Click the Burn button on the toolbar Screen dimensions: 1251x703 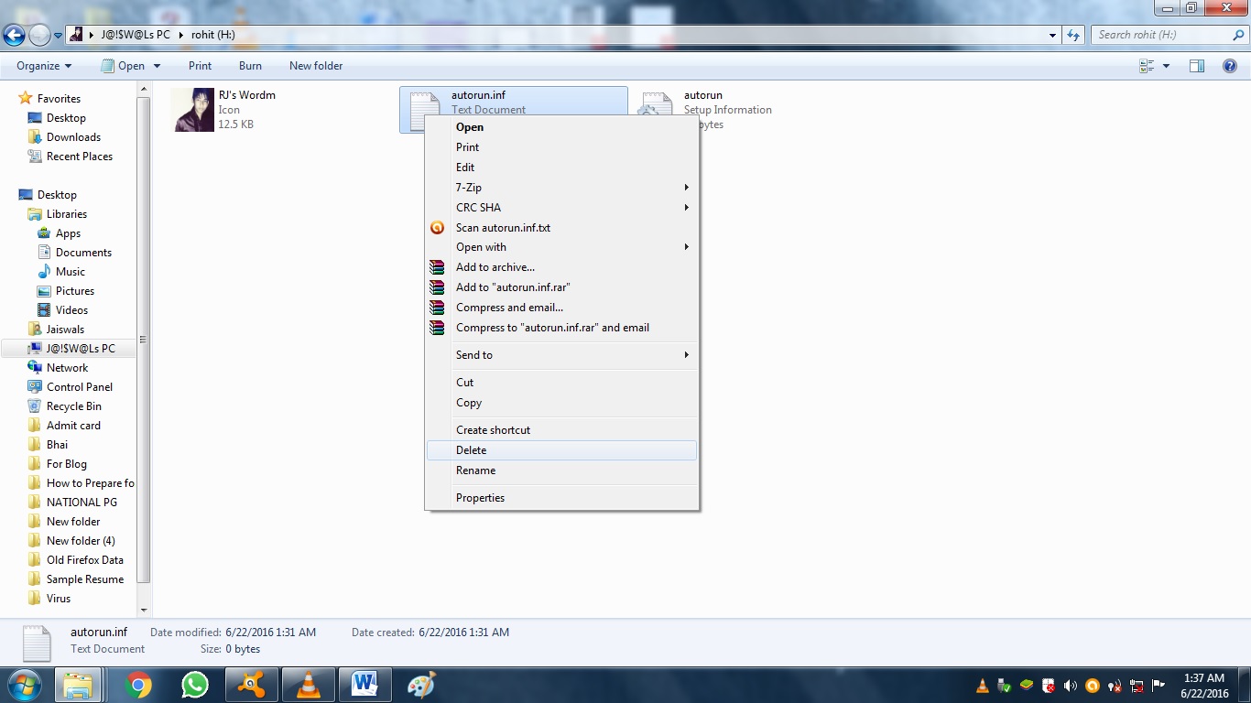pos(249,65)
